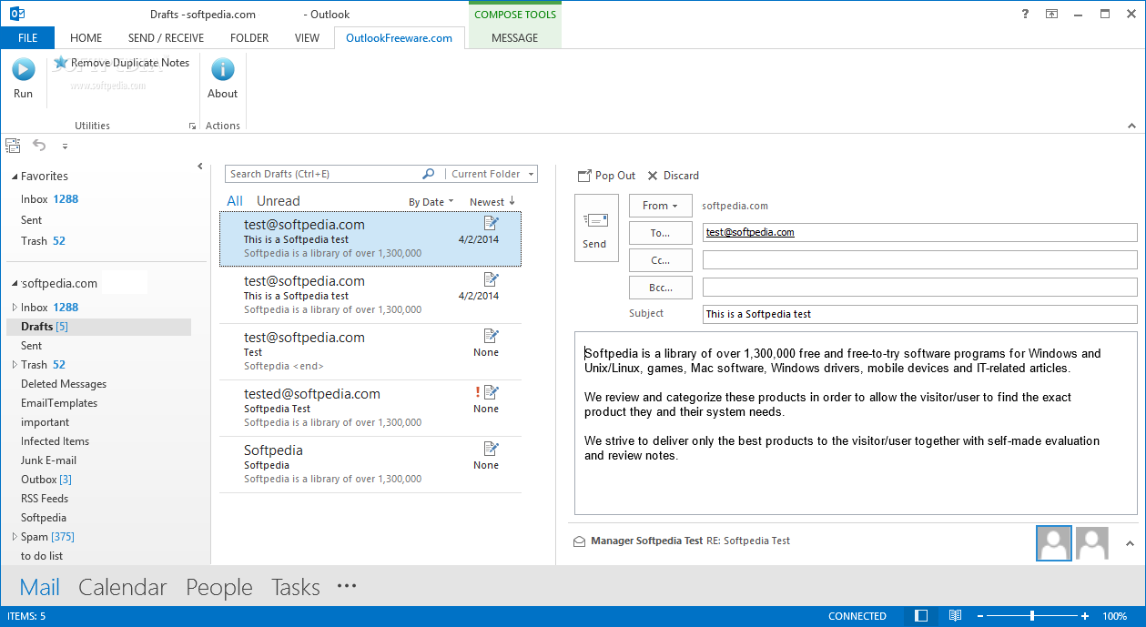Viewport: 1146px width, 627px height.
Task: Go to Tasks view
Action: [296, 588]
